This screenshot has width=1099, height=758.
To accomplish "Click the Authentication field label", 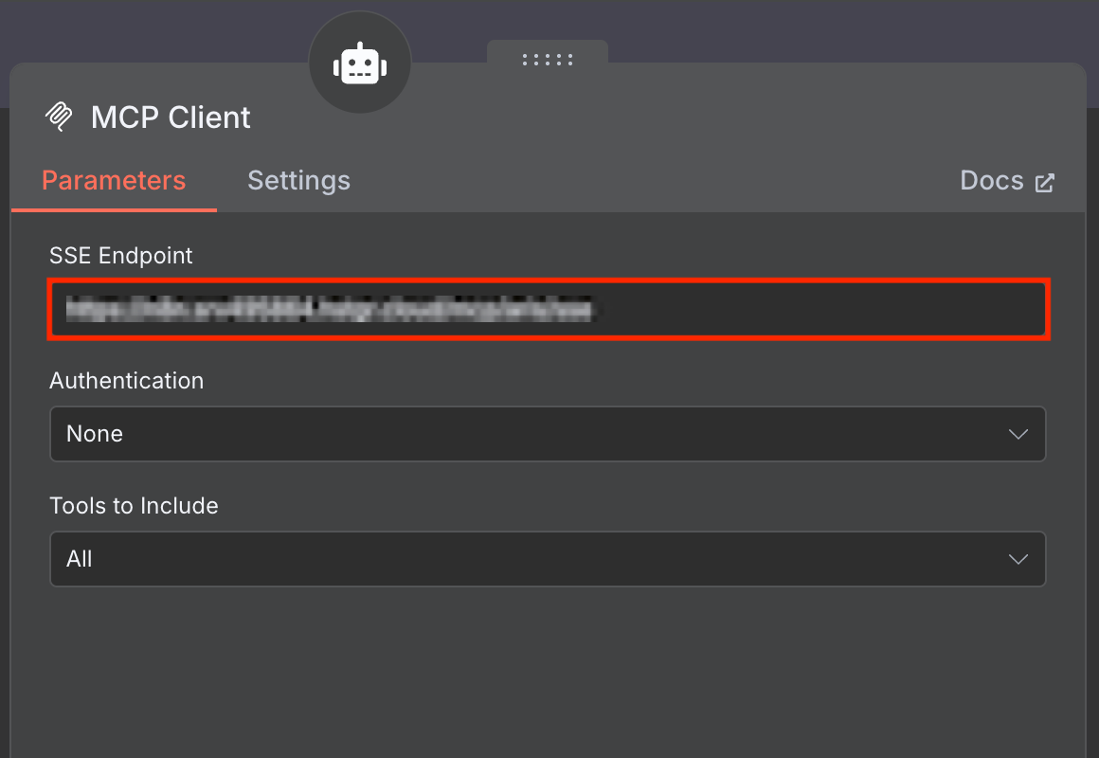I will pos(126,380).
